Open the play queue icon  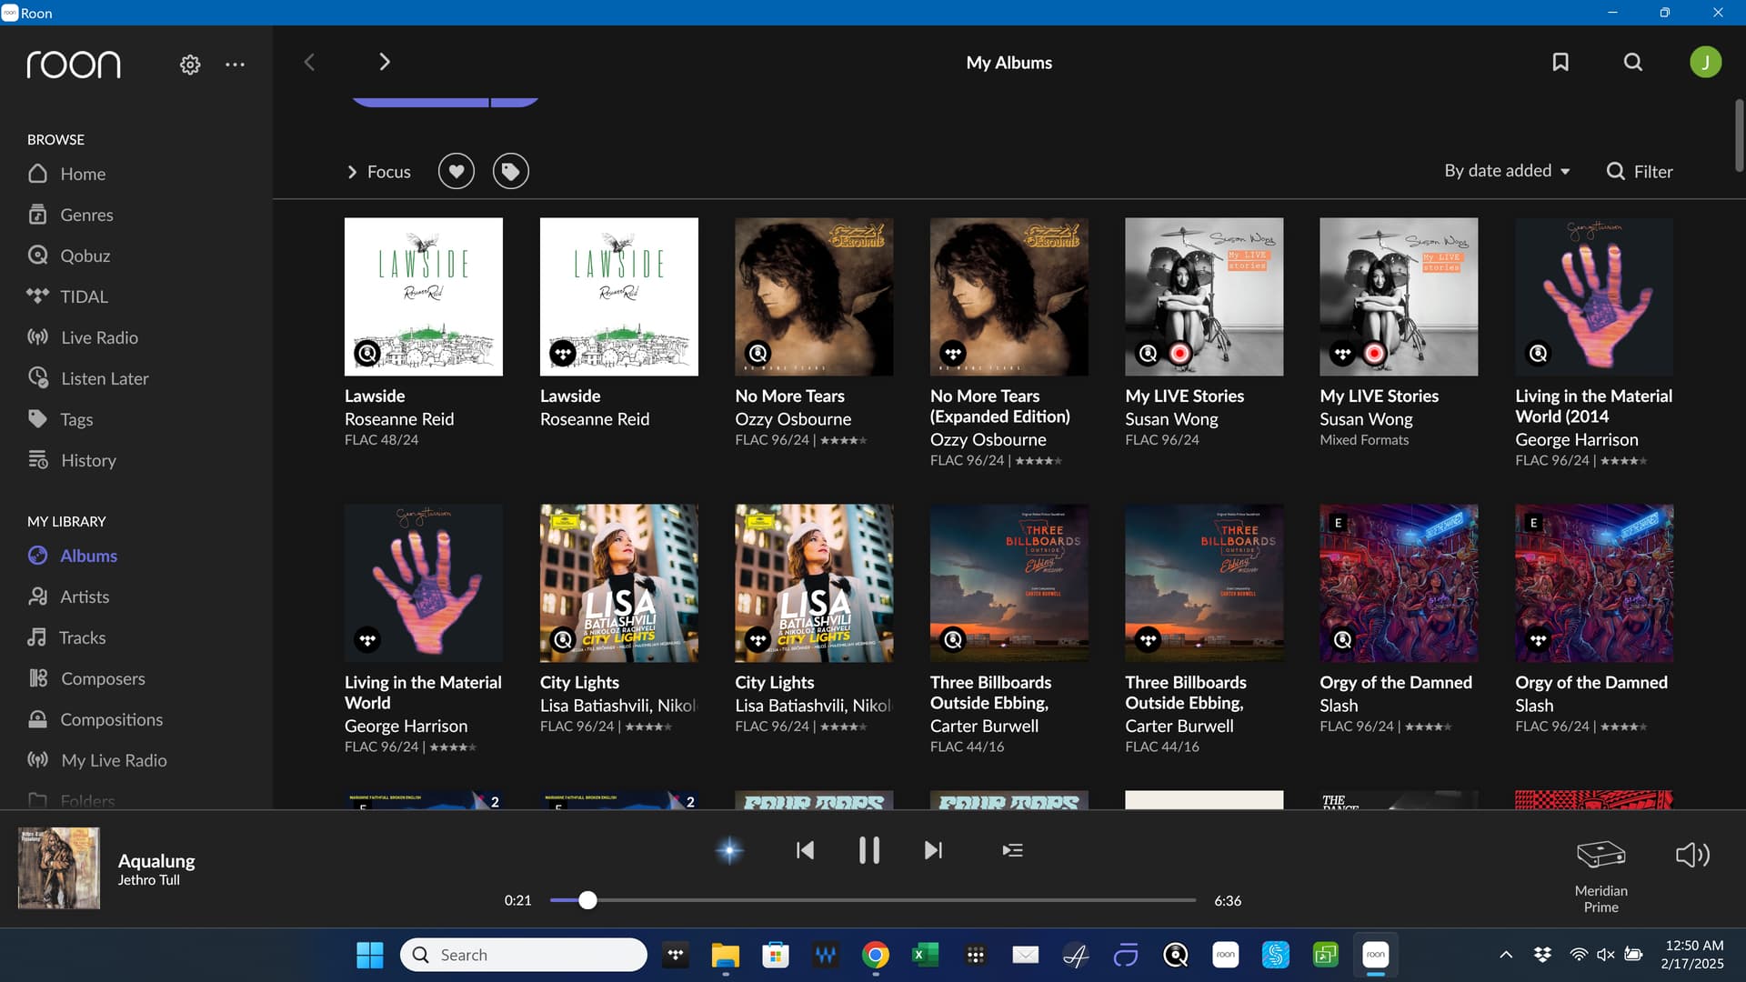point(1012,850)
